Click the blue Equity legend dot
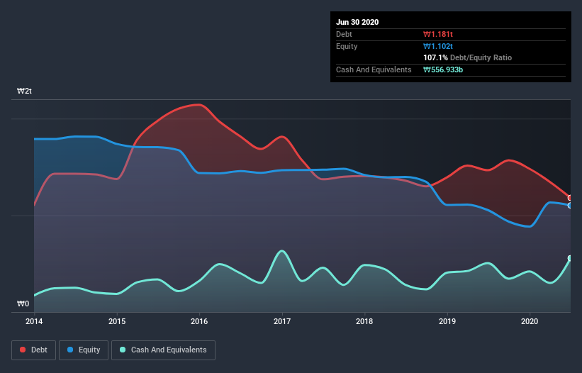The height and width of the screenshot is (373, 582). 70,350
